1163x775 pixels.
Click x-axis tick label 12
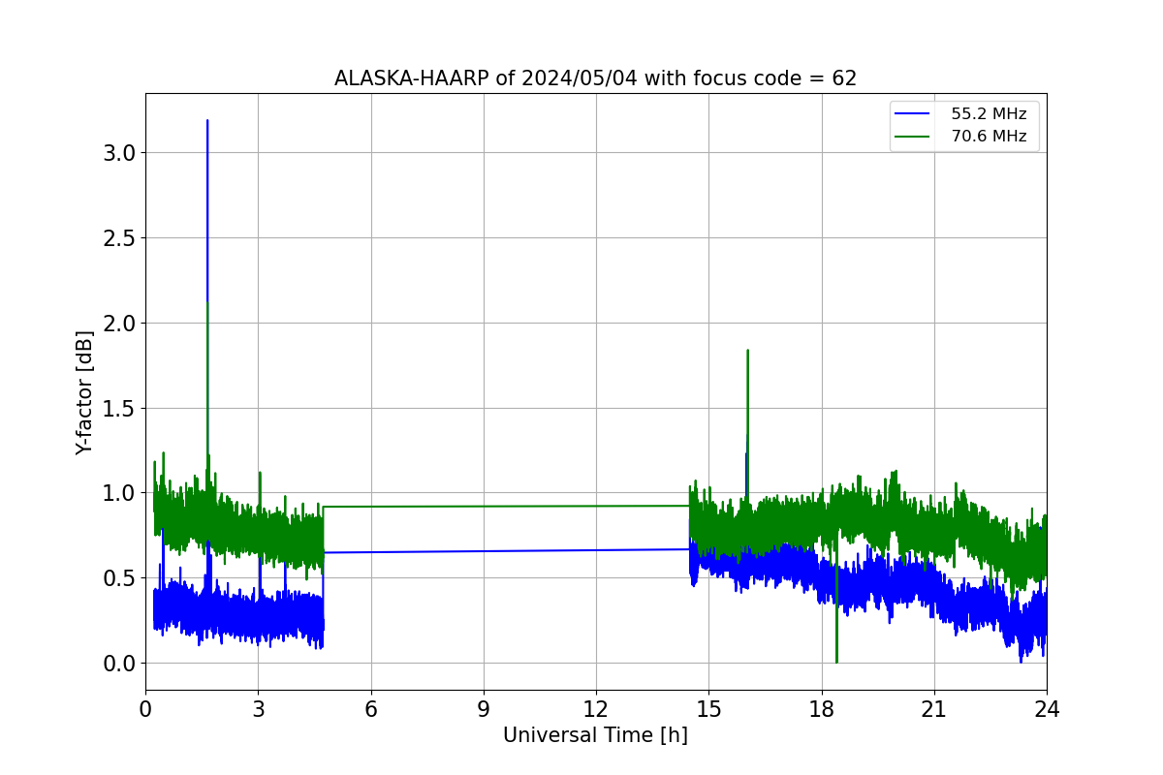(x=596, y=708)
